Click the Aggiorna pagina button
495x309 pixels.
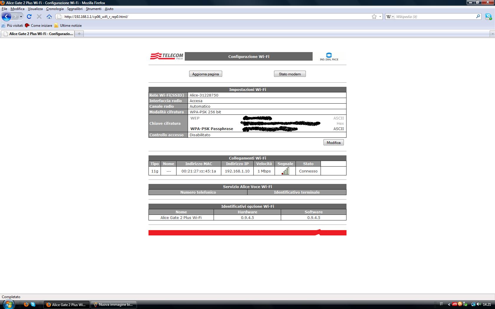click(x=205, y=74)
